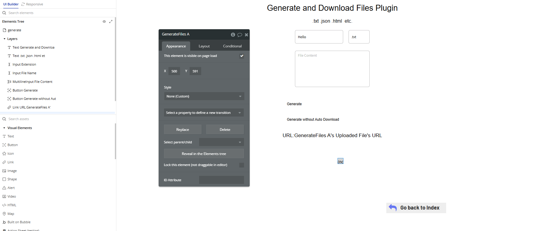Click Generate without Auto Download button
This screenshot has width=539, height=231.
313,120
